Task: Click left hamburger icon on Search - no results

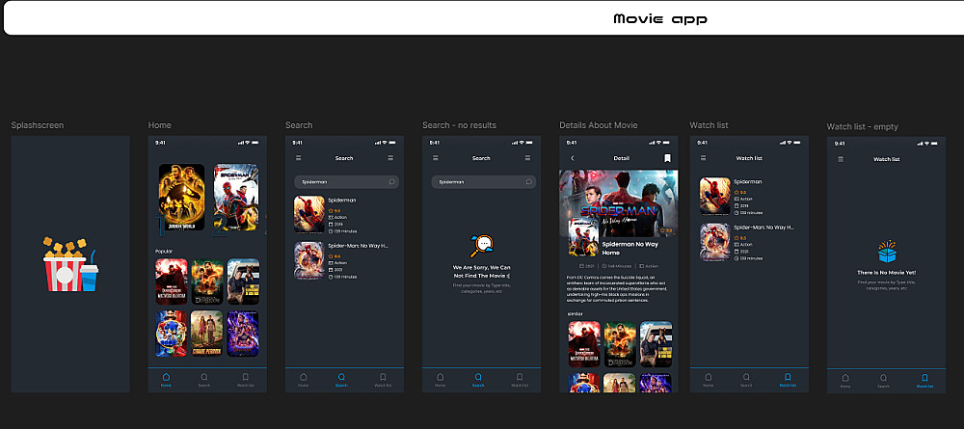Action: click(436, 158)
